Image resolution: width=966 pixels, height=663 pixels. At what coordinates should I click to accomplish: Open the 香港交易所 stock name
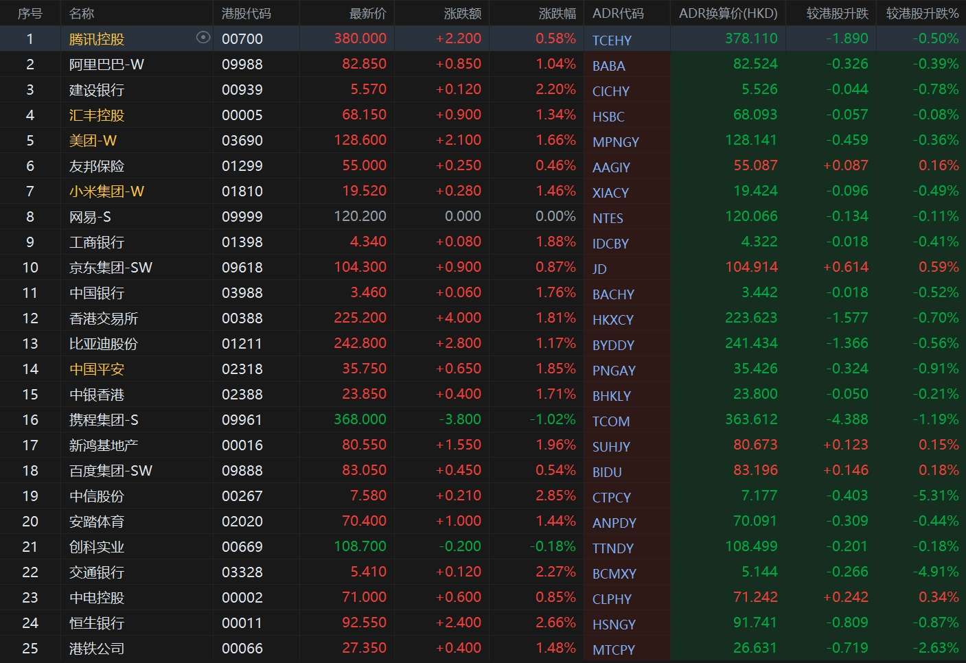click(x=104, y=318)
